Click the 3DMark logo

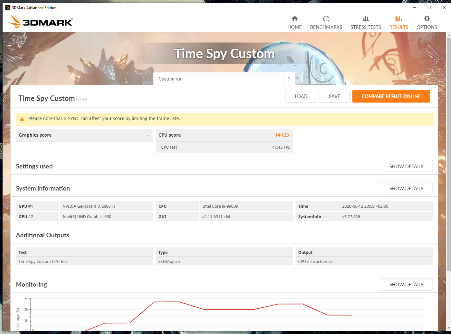(41, 21)
